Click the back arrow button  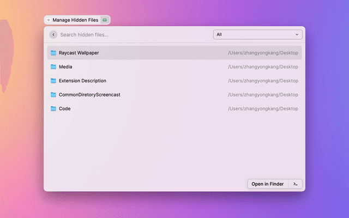tap(53, 34)
